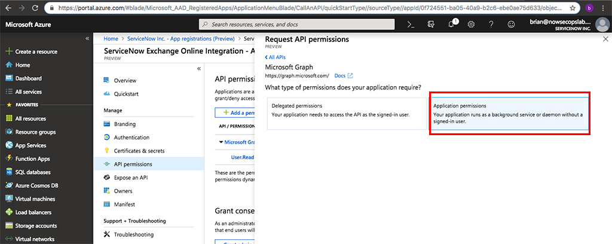Click the Azure search box

(x=296, y=24)
